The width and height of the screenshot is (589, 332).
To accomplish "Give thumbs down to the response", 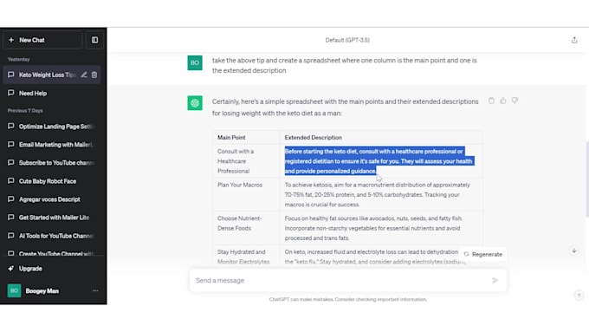I will coord(515,101).
